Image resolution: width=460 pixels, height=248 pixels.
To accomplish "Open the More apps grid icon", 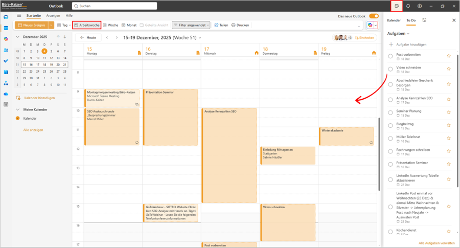I will point(6,104).
